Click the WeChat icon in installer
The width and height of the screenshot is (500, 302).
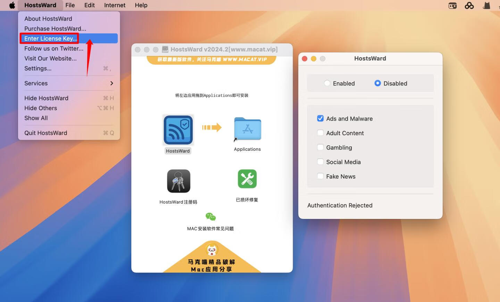(211, 217)
